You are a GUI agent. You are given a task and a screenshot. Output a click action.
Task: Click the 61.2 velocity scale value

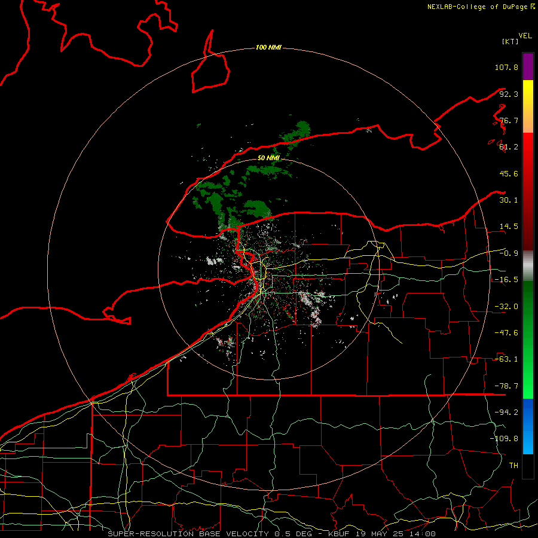(509, 147)
